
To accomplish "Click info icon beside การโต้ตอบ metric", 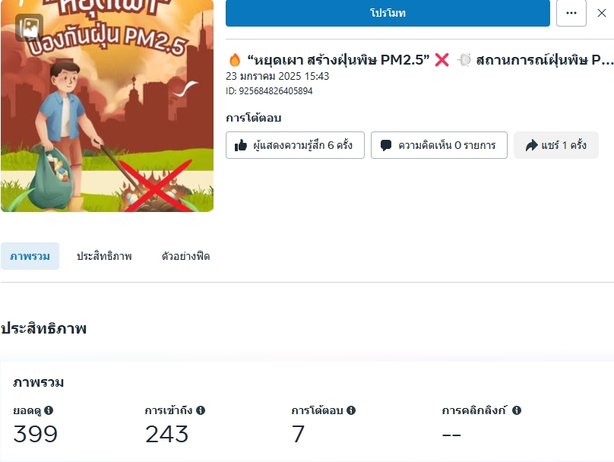I will tap(351, 410).
